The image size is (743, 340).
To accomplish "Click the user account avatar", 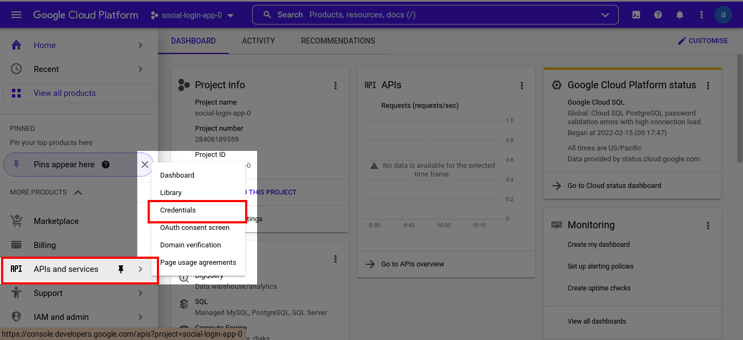I will click(x=723, y=15).
